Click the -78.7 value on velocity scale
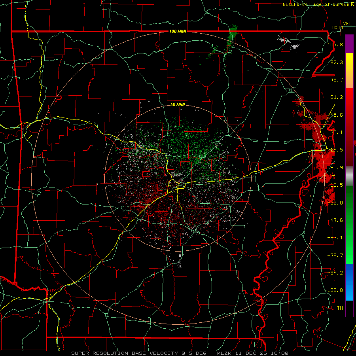The width and height of the screenshot is (356, 356). tap(335, 256)
